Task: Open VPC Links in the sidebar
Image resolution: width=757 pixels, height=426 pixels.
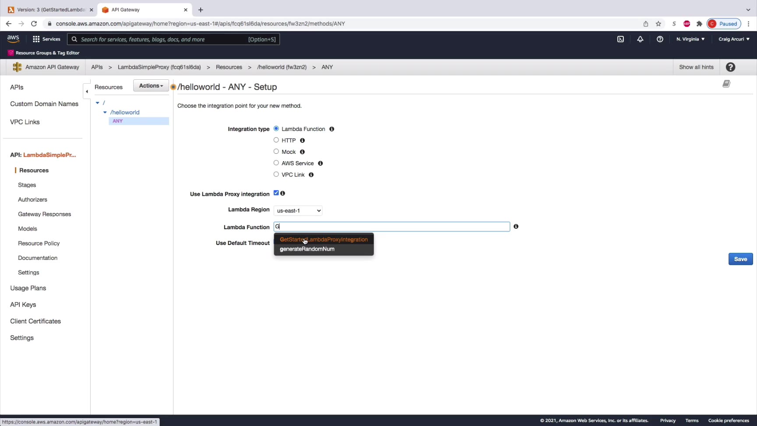Action: 25,122
